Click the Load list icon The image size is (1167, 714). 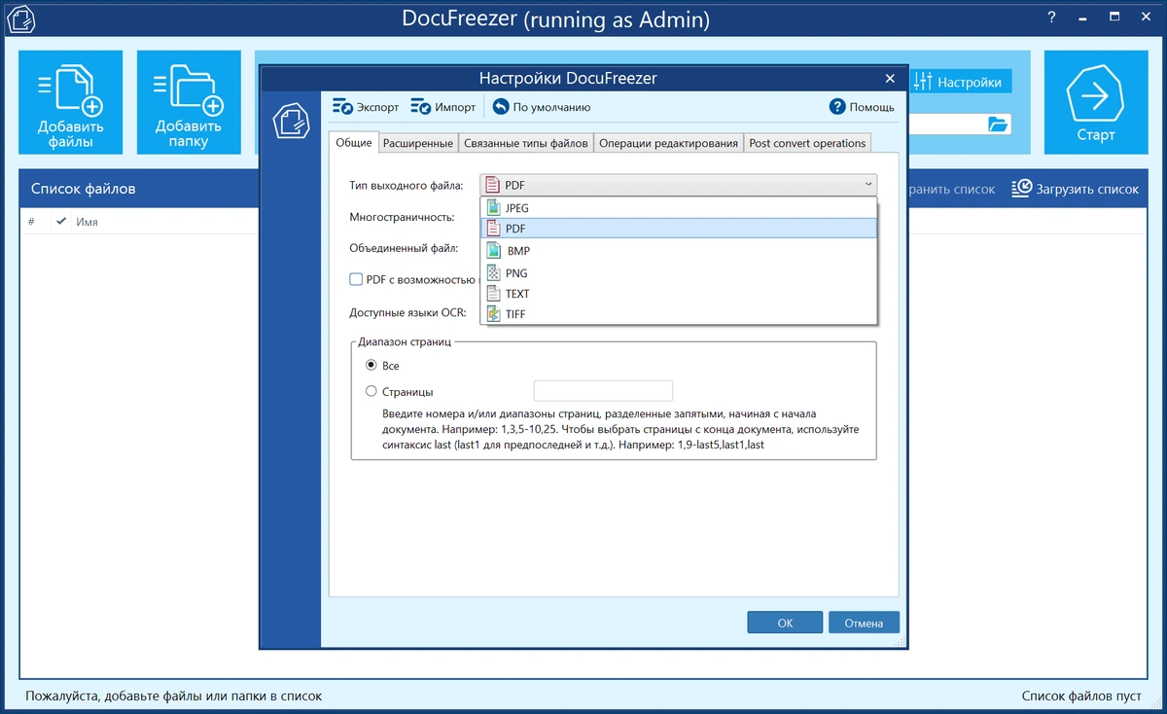(1021, 188)
